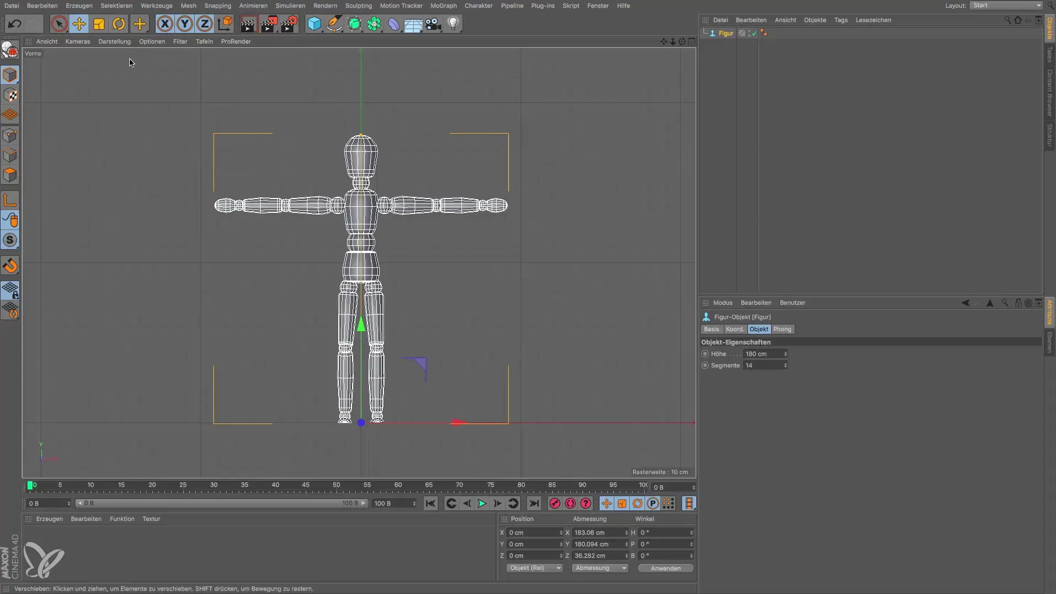
Task: Open the Takes side tab
Action: 1050,54
